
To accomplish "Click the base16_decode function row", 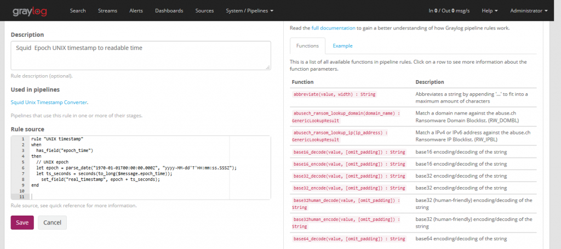I will tap(413, 152).
